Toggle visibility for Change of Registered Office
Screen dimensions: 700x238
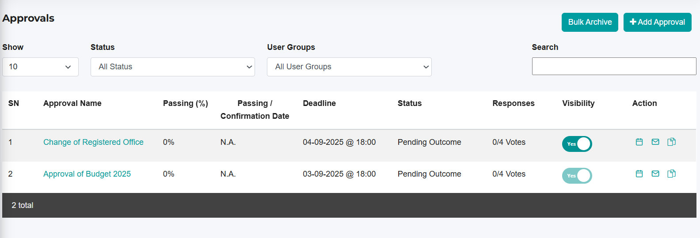(577, 144)
